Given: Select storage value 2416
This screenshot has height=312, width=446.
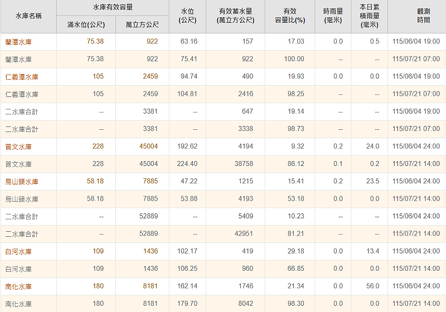Looking at the screenshot, I should [246, 94].
